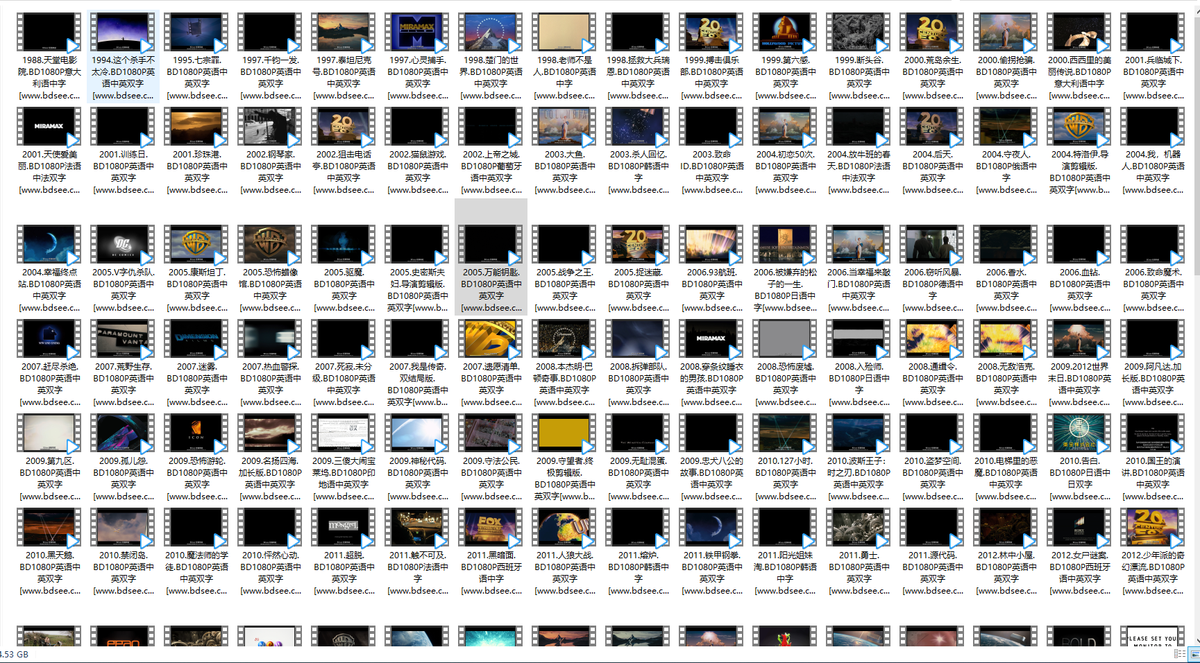This screenshot has height=663, width=1200.
Task: Click the 2006.窃听风暴 video thumbnail
Action: (932, 244)
